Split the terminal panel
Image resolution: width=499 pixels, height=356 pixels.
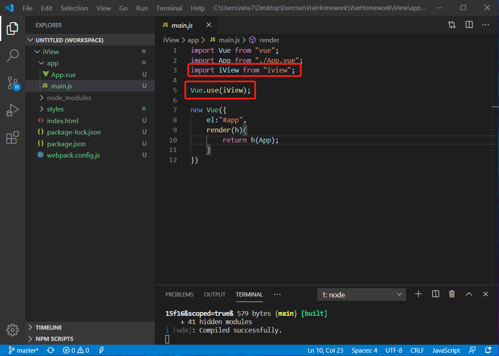tap(436, 294)
